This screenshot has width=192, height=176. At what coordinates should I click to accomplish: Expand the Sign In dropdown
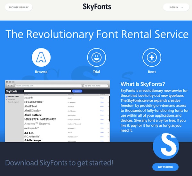click(176, 7)
